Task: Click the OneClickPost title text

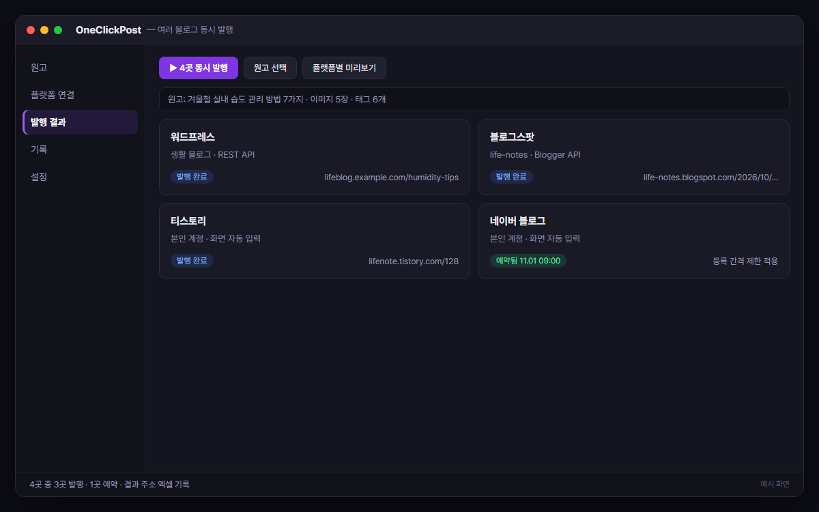Action: [109, 30]
